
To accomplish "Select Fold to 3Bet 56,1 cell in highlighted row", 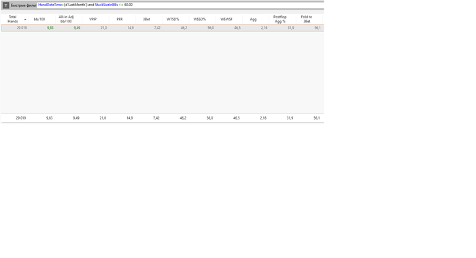I will (x=318, y=28).
